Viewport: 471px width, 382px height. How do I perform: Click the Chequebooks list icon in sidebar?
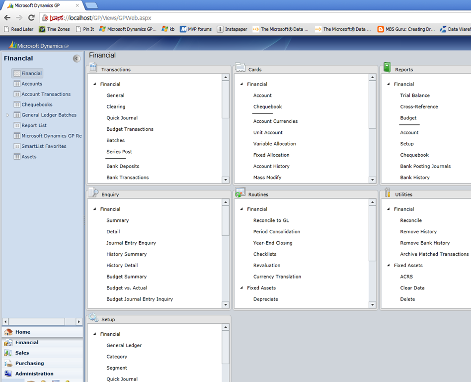pos(17,104)
